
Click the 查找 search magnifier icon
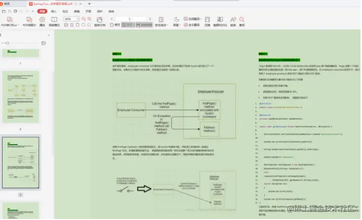point(242,22)
